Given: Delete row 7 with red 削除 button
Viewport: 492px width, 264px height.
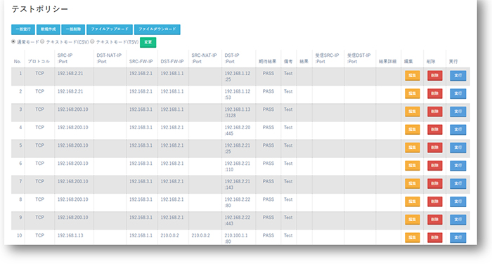Looking at the screenshot, I should [434, 183].
